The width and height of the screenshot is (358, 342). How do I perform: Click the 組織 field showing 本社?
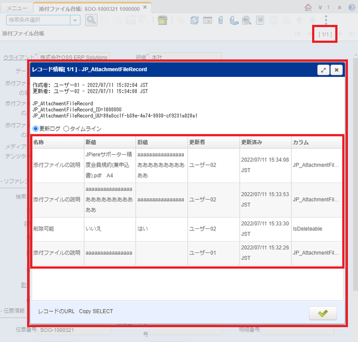coord(185,57)
